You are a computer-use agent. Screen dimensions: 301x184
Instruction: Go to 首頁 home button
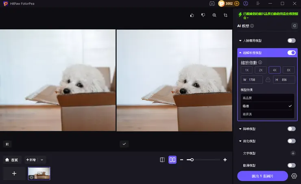click(12, 160)
